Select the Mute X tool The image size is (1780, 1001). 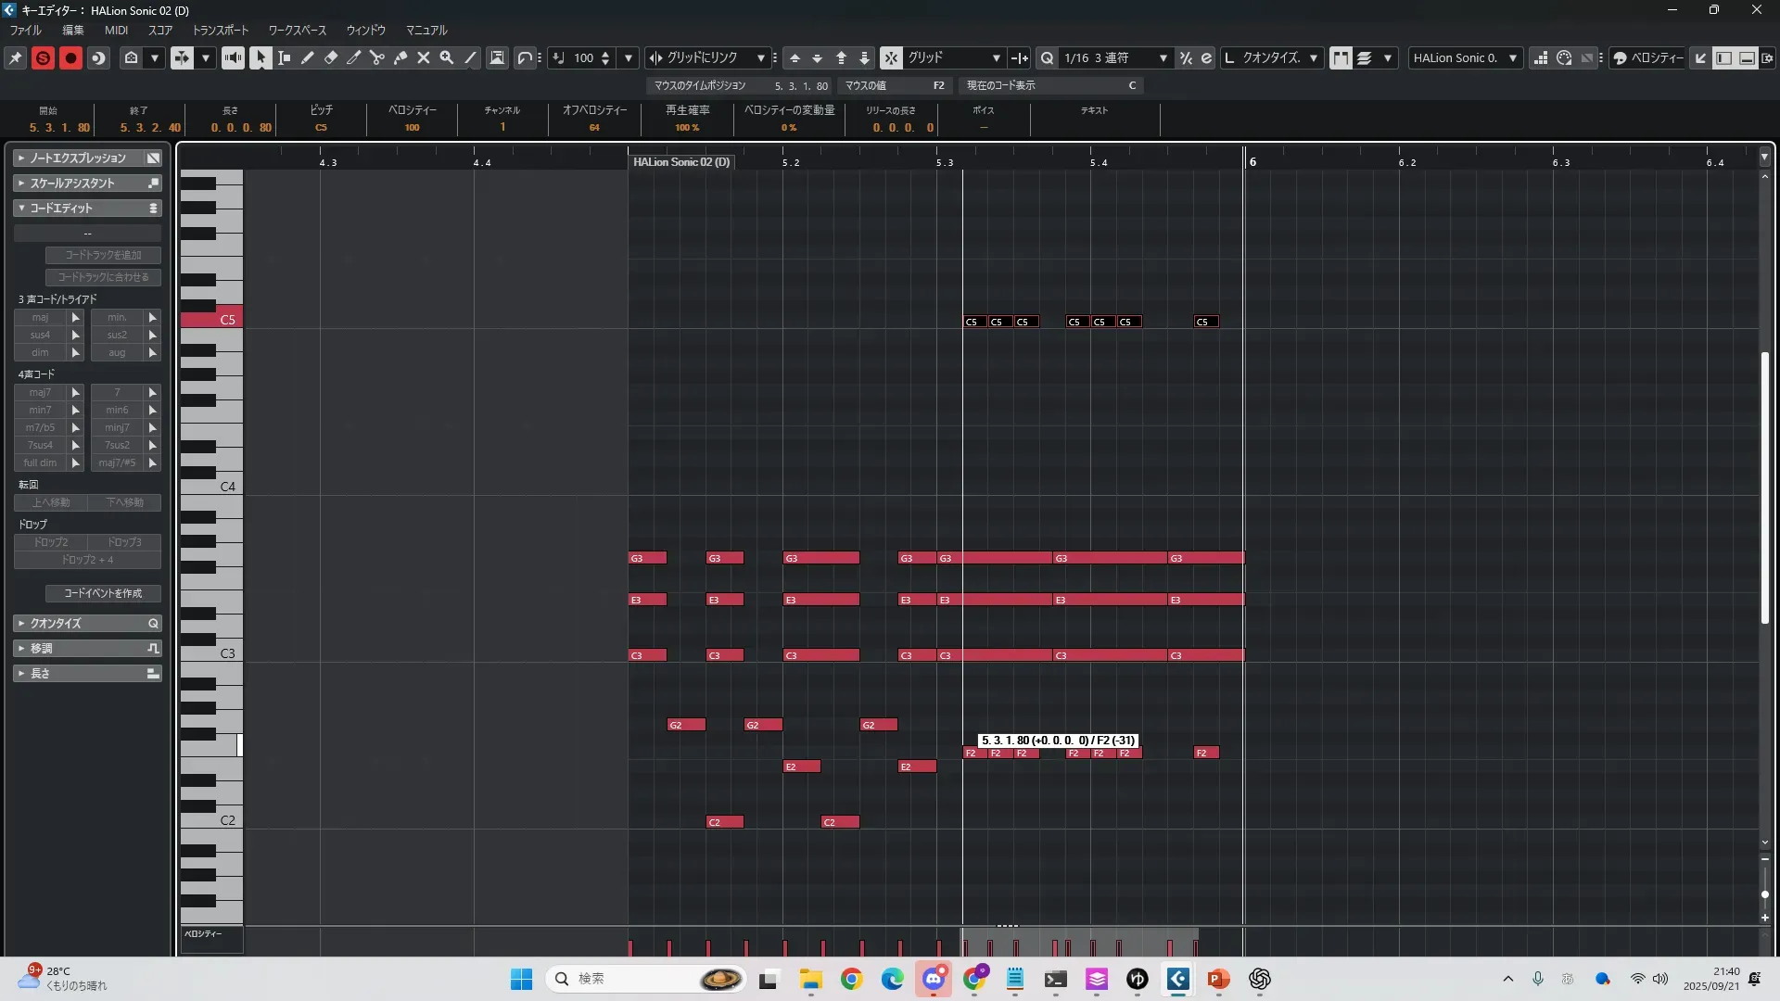[x=424, y=57]
